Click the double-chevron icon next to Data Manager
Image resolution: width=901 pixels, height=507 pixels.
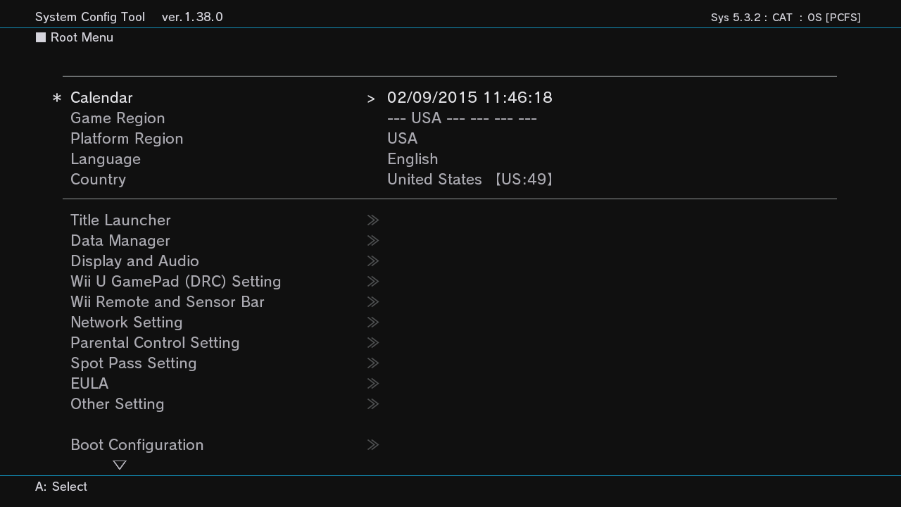point(373,241)
